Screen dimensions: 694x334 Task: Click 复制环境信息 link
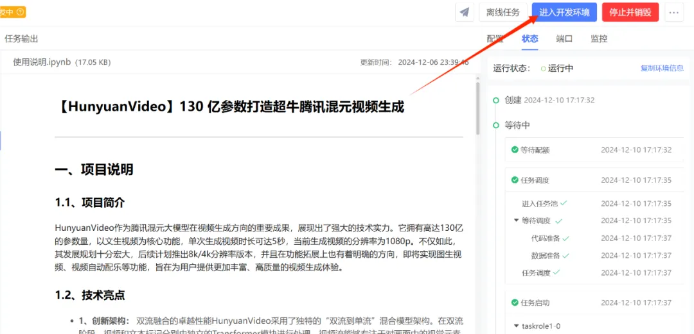click(662, 69)
